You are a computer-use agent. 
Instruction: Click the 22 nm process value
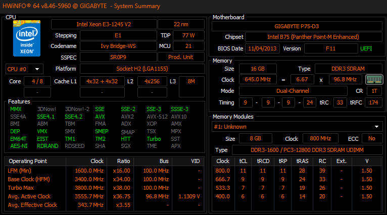pos(181,24)
